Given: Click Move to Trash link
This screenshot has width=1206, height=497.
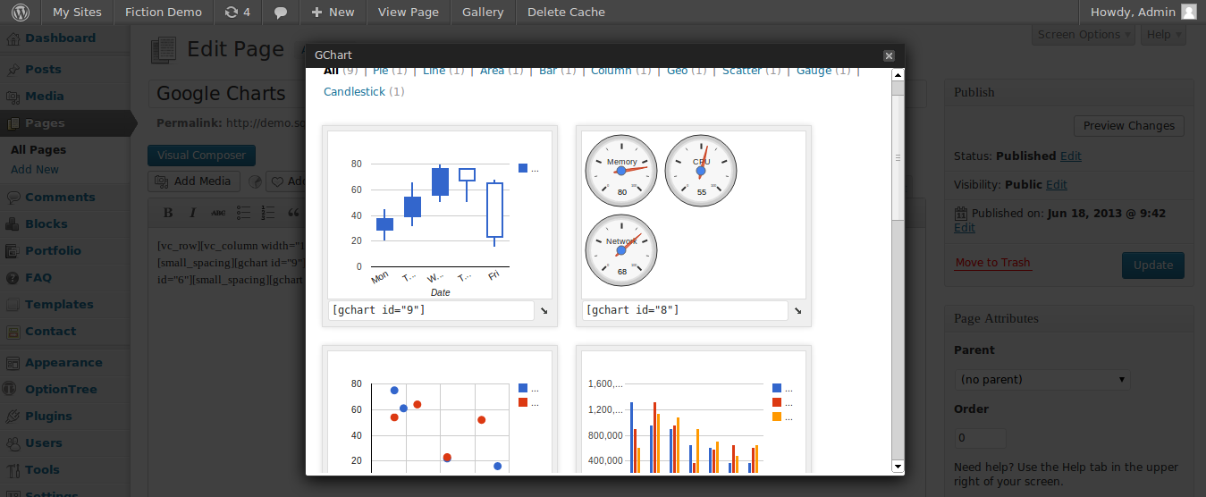Looking at the screenshot, I should (x=992, y=263).
